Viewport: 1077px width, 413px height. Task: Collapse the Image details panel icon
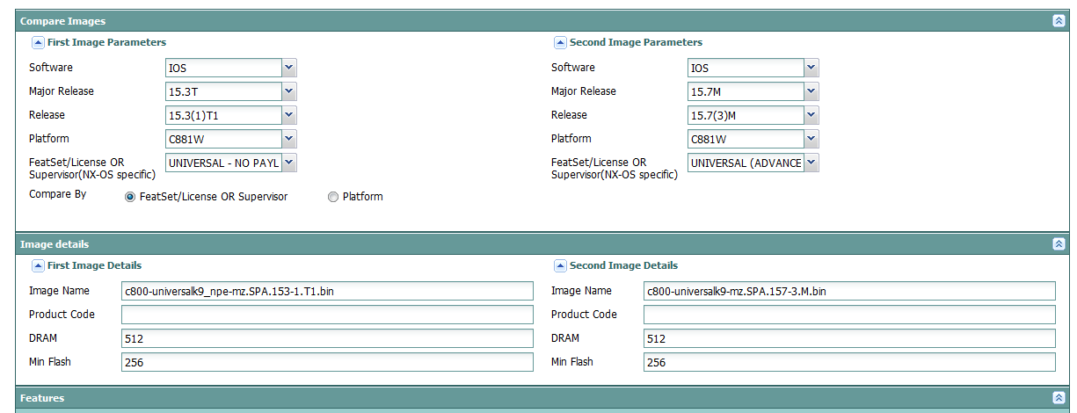[x=1059, y=244]
